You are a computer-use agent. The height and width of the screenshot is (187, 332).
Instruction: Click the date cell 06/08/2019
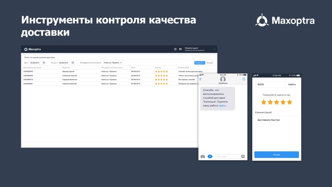135,75
